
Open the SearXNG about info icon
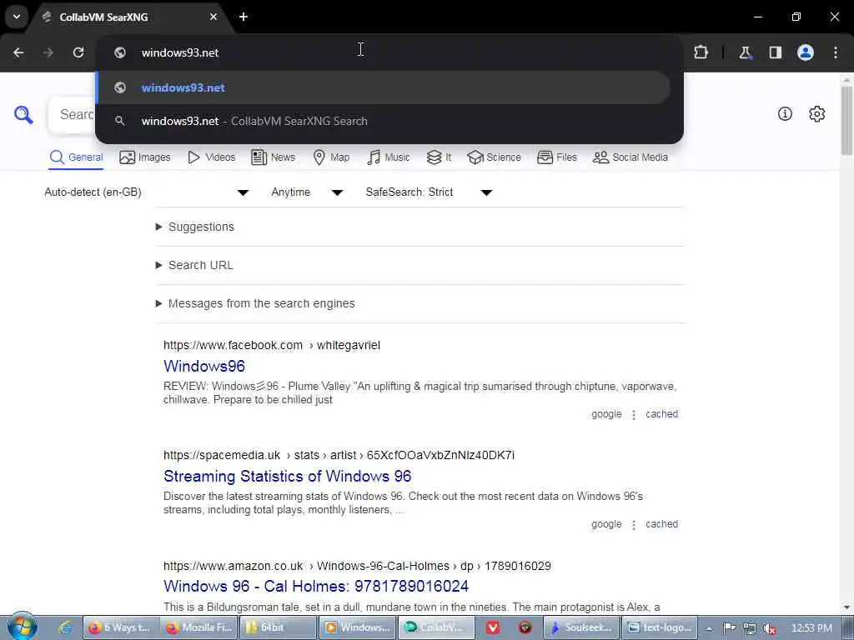pyautogui.click(x=785, y=113)
